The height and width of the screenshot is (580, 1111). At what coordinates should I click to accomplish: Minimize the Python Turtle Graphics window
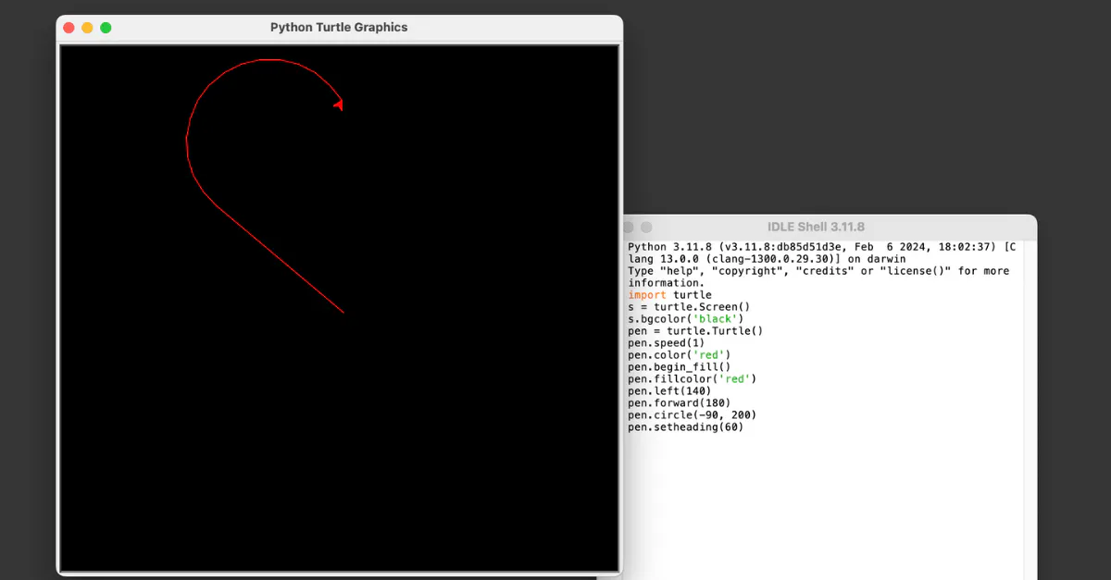pos(87,28)
